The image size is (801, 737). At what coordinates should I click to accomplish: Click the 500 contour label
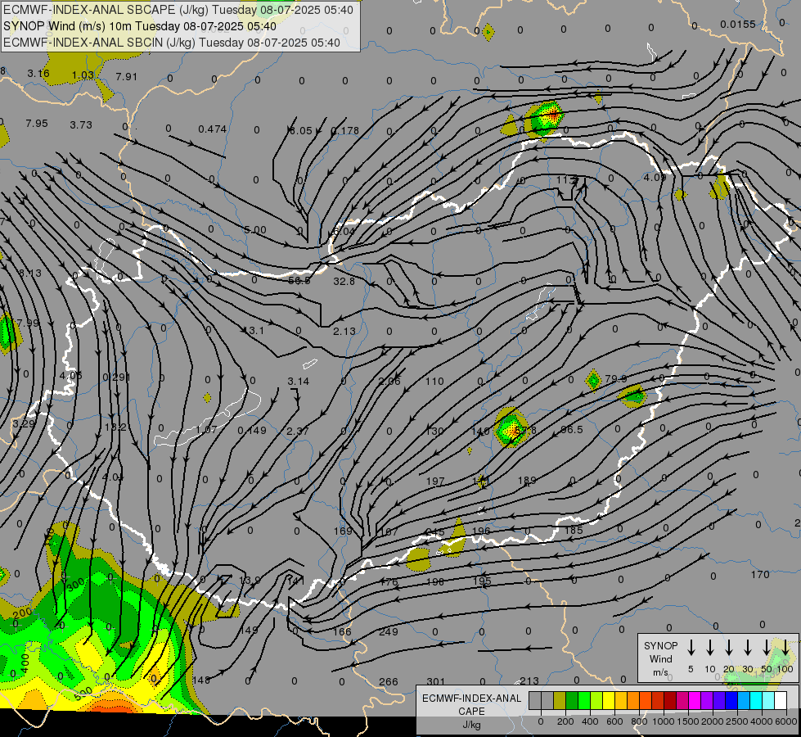(x=83, y=693)
